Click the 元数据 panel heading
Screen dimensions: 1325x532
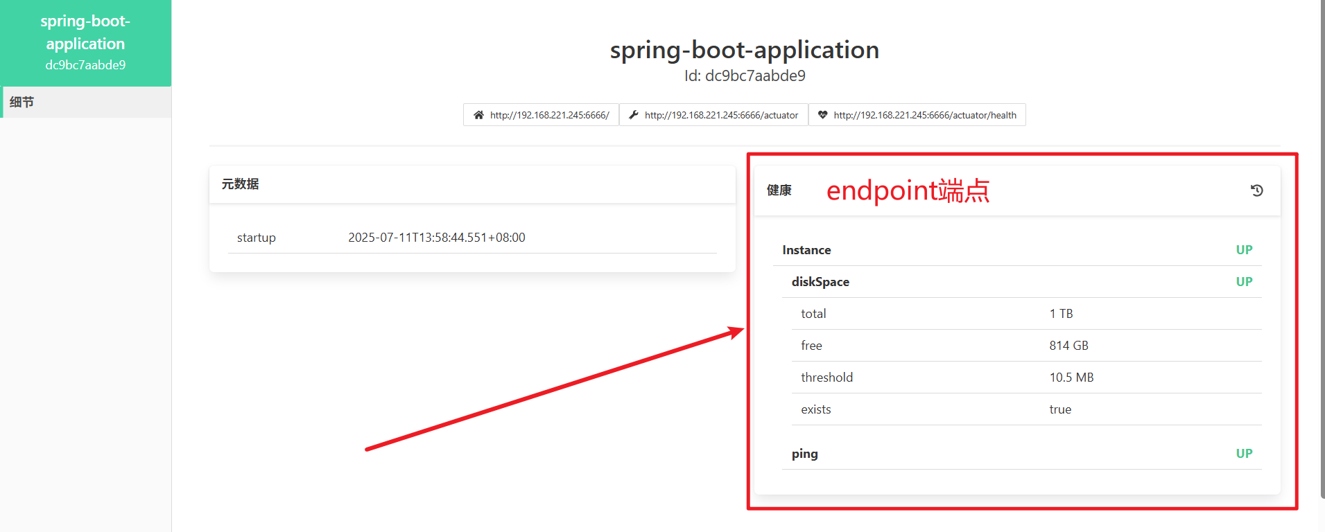[x=240, y=184]
